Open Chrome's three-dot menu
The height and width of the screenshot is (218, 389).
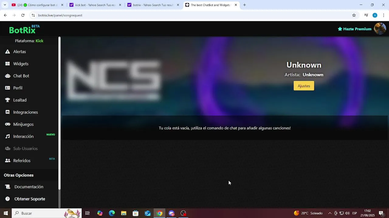(384, 15)
